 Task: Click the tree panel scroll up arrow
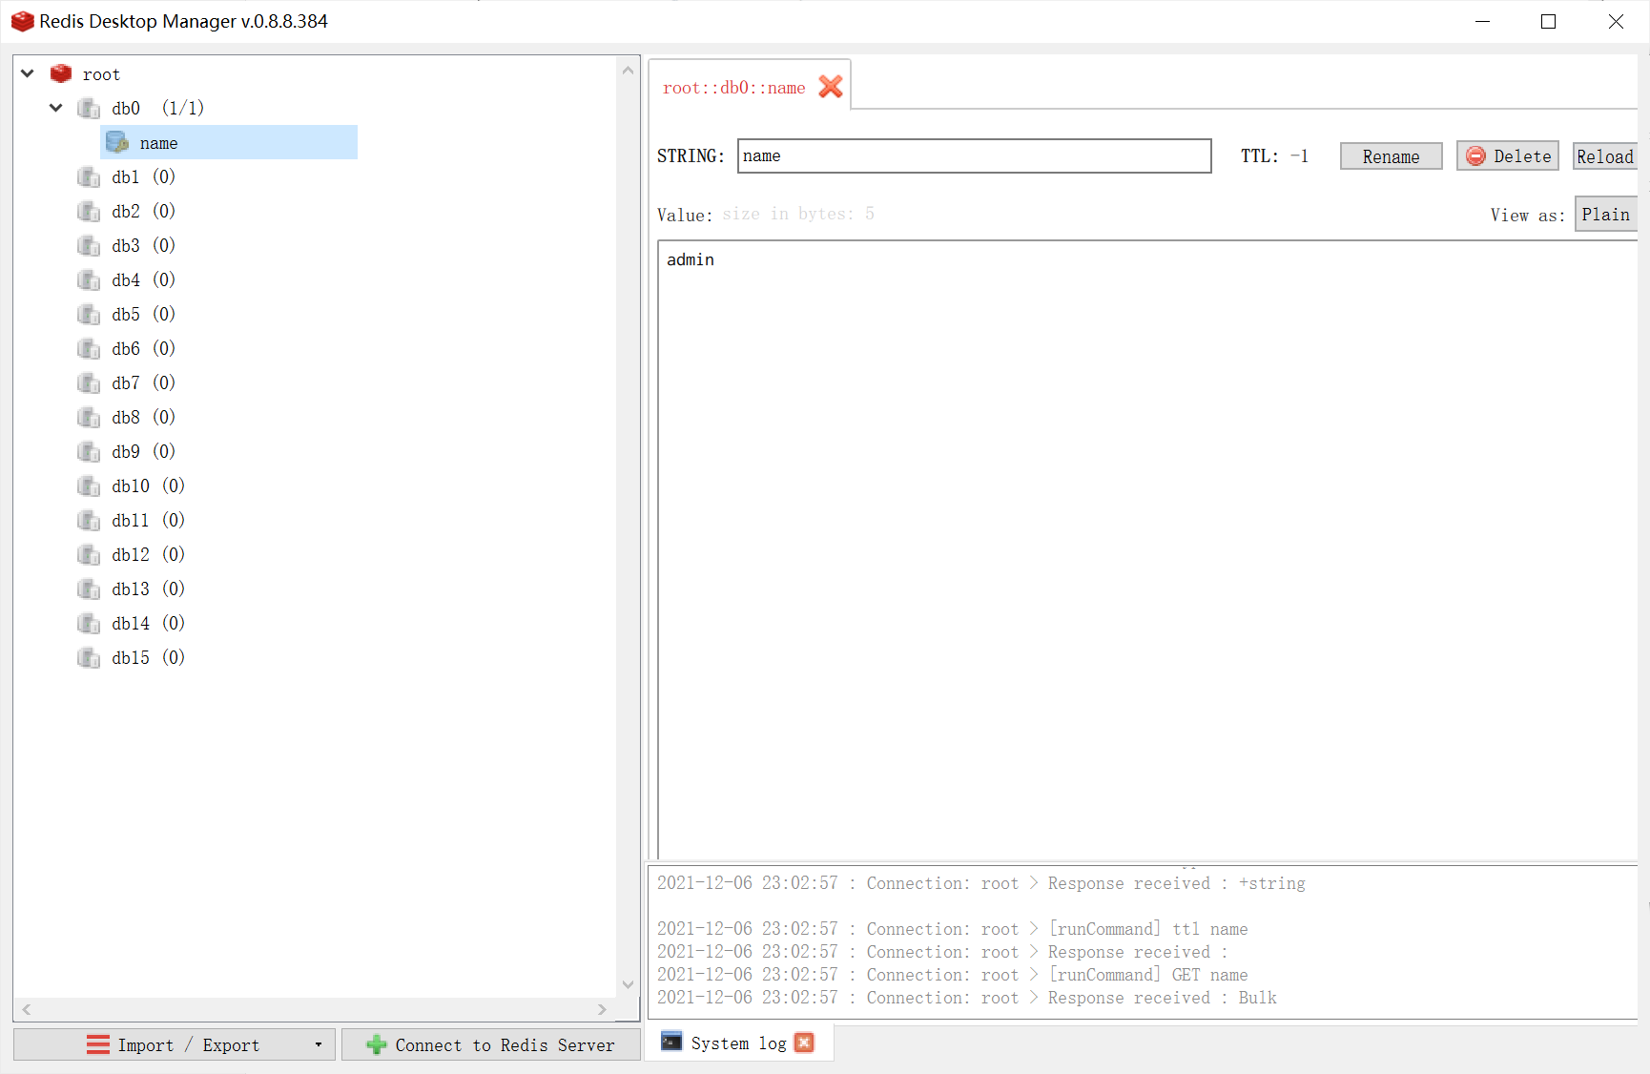click(x=628, y=70)
